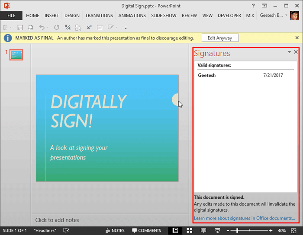
Task: Start Slide Show from status bar icon
Action: click(218, 230)
